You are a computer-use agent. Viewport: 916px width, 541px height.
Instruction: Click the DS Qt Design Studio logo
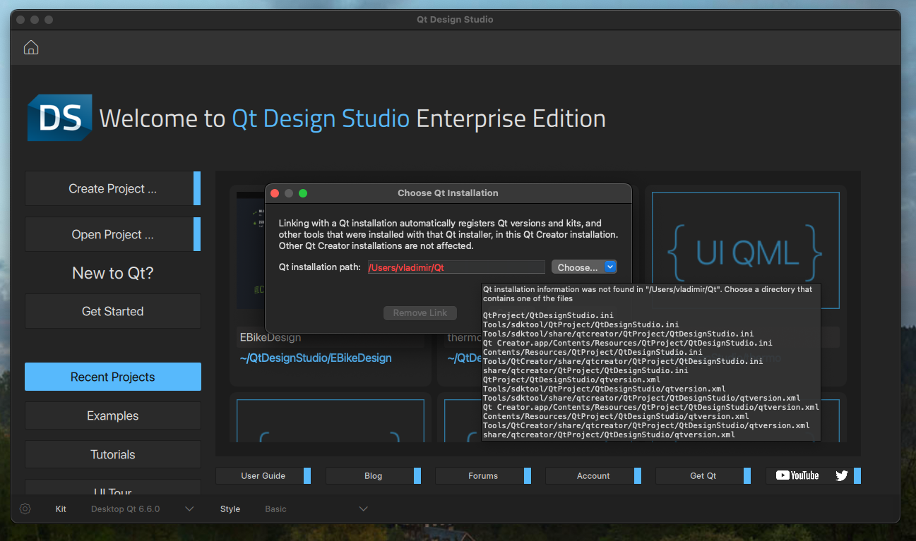[x=60, y=117]
